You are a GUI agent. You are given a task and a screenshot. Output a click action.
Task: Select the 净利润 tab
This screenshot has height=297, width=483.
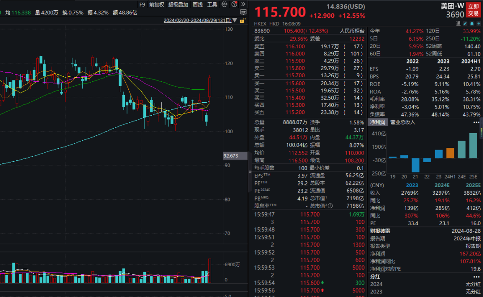[377, 122]
